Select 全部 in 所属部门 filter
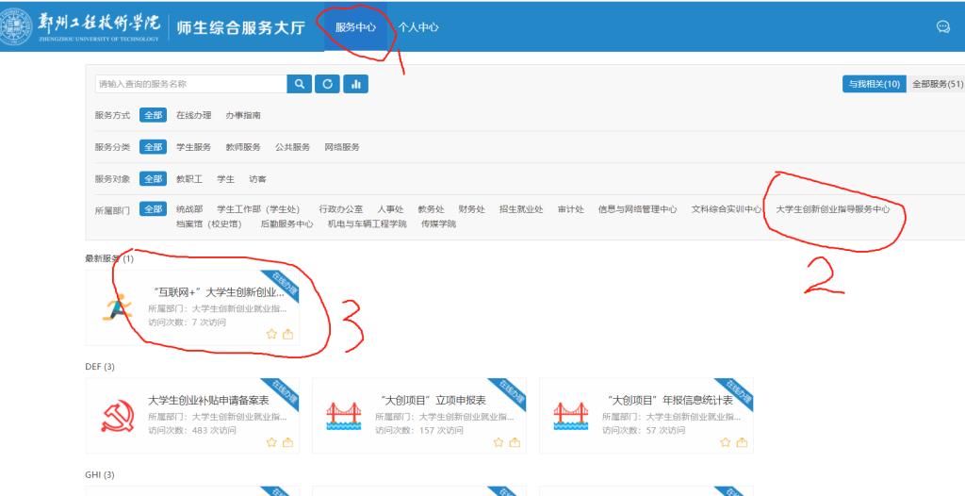 point(154,209)
